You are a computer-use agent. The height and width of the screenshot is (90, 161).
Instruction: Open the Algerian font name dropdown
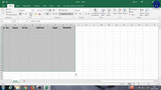click(31, 10)
